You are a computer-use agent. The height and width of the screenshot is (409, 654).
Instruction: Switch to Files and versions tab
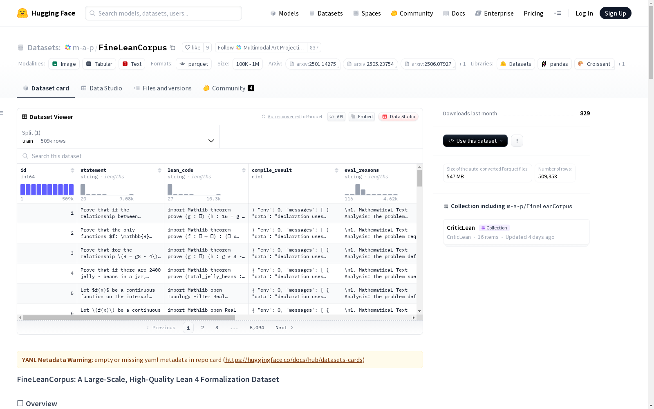[x=163, y=88]
